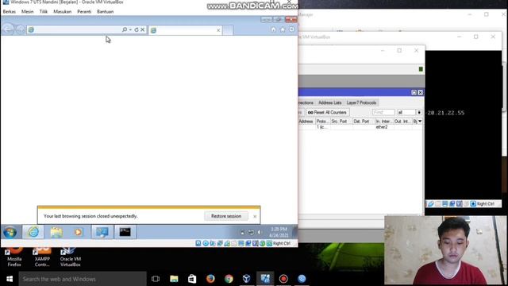Screen dimensions: 508x286
Task: Open the Tilik menu
Action: pyautogui.click(x=44, y=11)
